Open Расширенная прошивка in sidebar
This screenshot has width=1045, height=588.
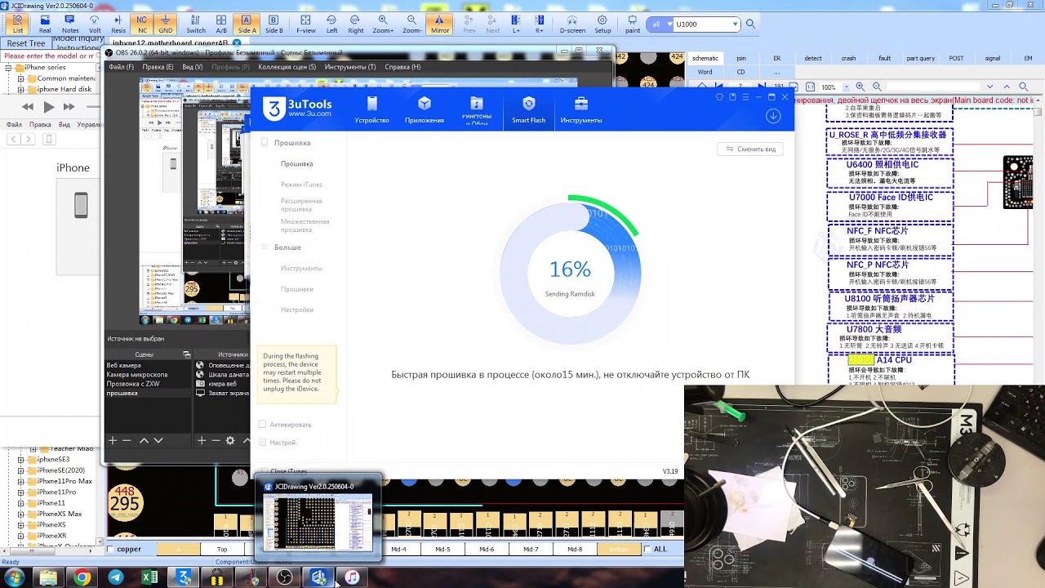coord(301,205)
